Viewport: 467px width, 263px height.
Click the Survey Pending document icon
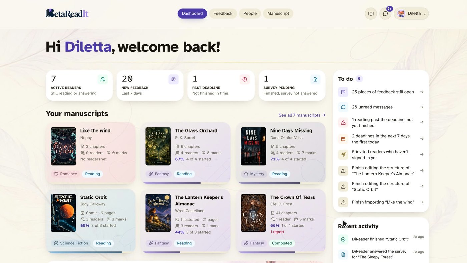(315, 79)
